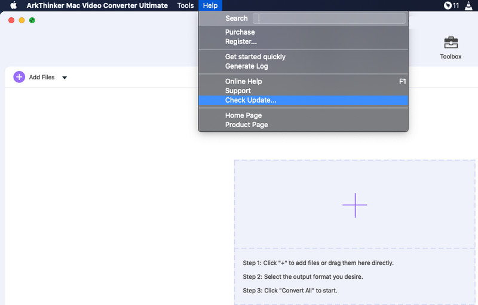
Task: Click the green full screen window button
Action: pos(32,20)
